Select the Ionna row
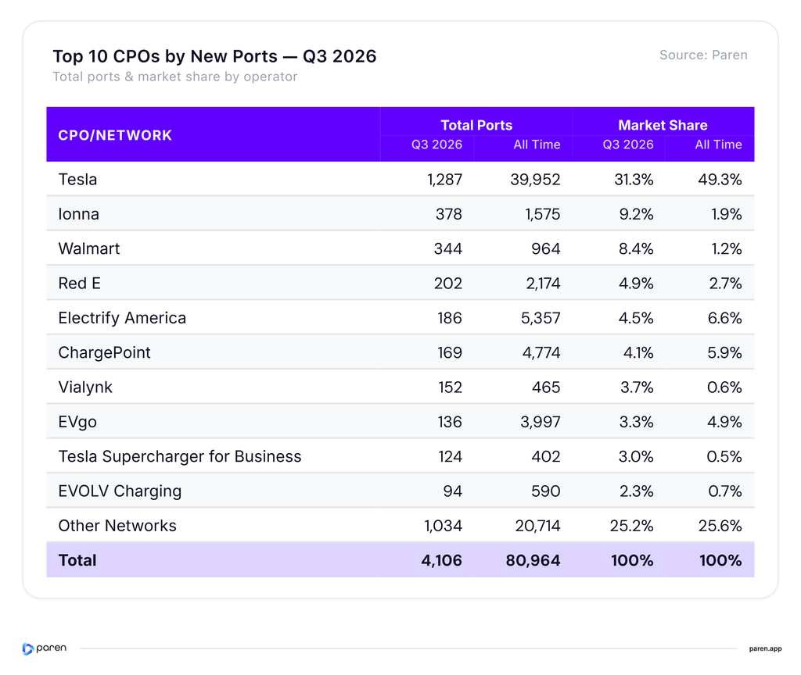The width and height of the screenshot is (801, 675). (400, 214)
